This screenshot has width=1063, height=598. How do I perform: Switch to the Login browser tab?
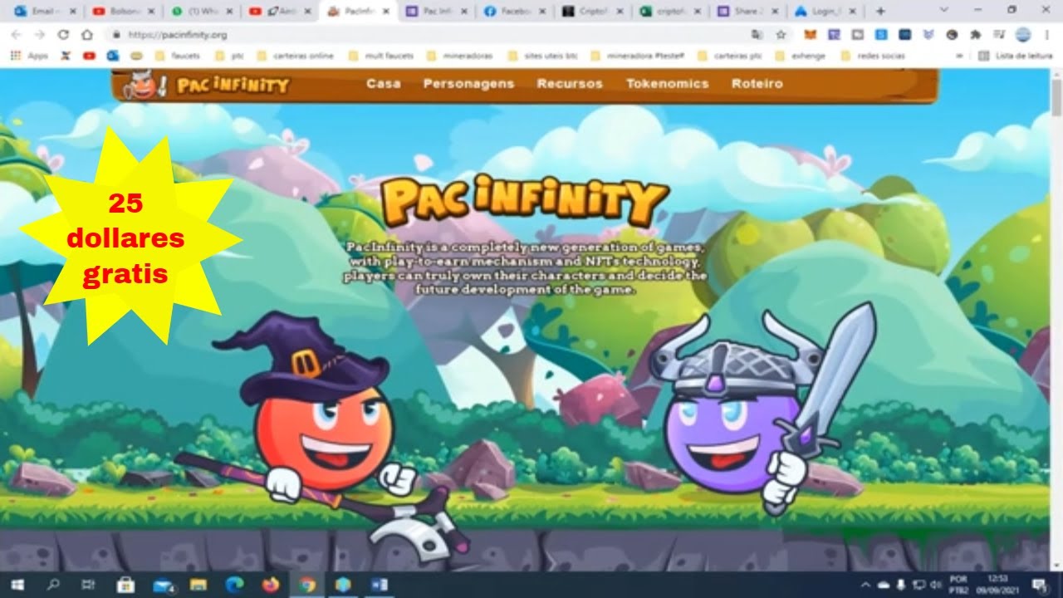826,11
